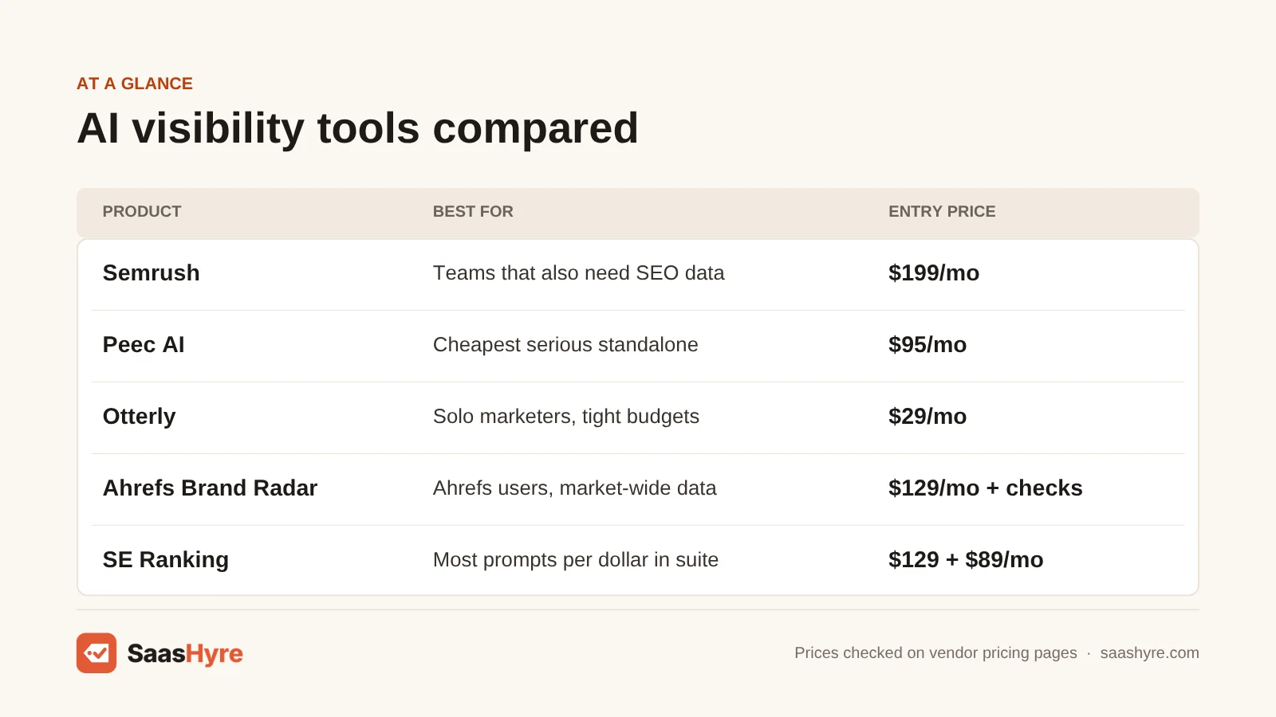
Task: Click 'Solo marketers, tight budgets' description
Action: [x=566, y=416]
